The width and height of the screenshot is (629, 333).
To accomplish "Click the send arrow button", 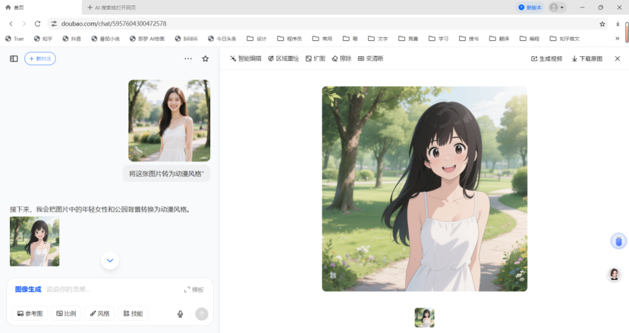I will (x=202, y=314).
